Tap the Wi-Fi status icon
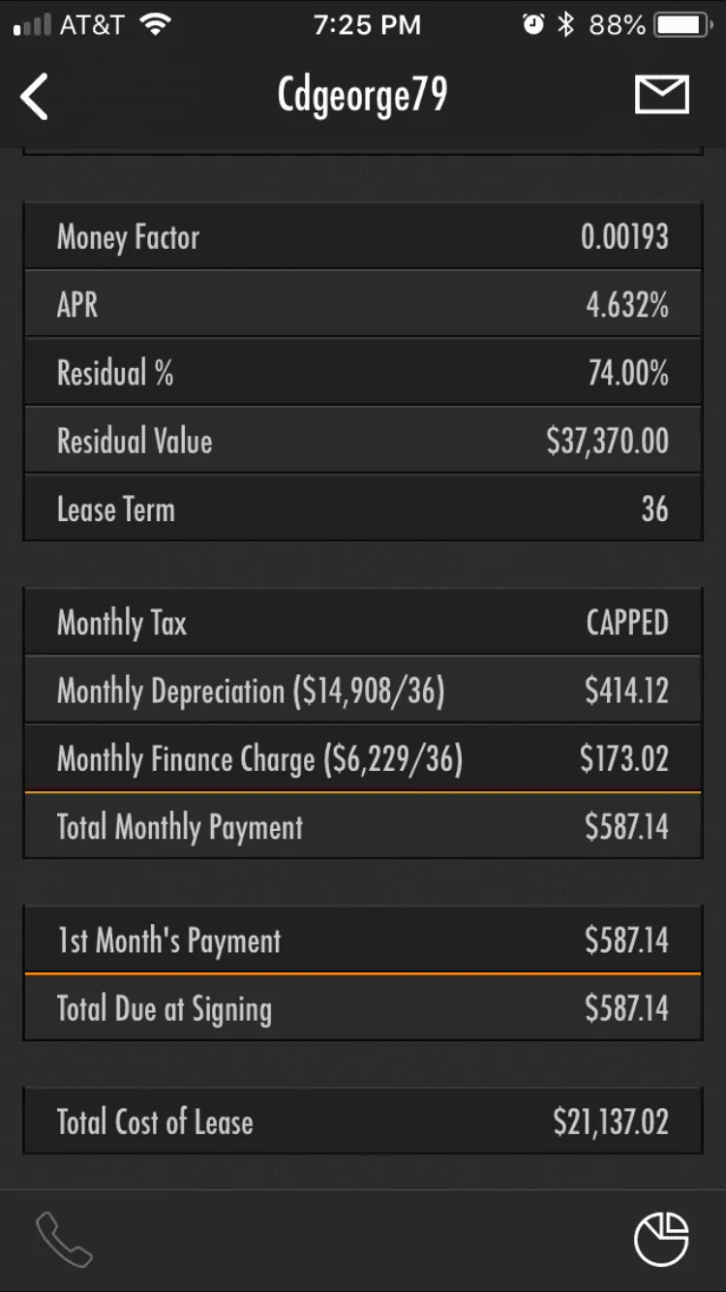Screen dimensions: 726x1292 pos(155,24)
